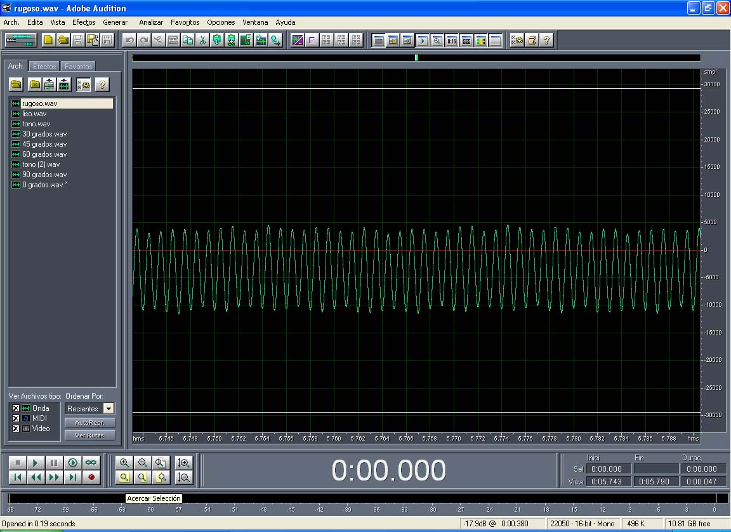Open the spectral view purple toolbar icon
Viewport: 731px width, 532px height.
click(298, 40)
